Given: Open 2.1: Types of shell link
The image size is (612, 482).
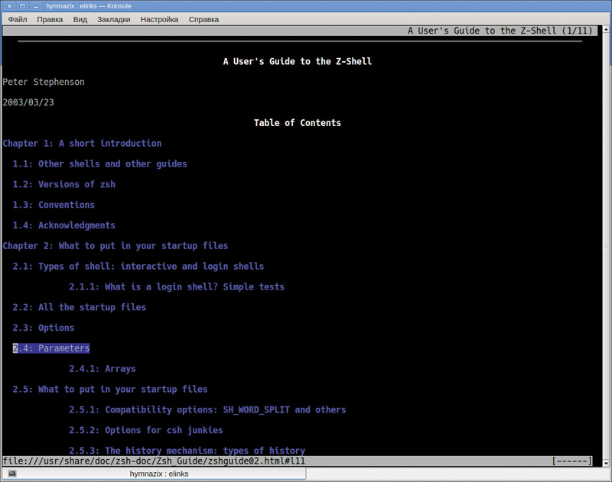Looking at the screenshot, I should (x=138, y=267).
